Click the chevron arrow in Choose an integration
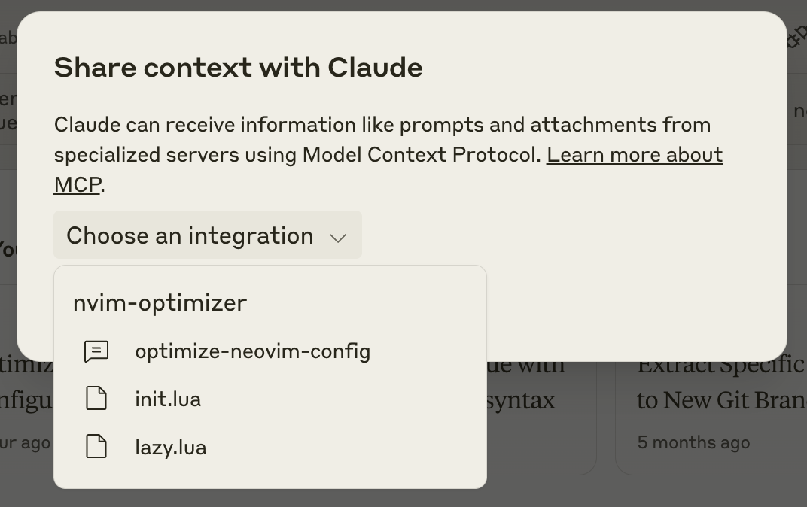The width and height of the screenshot is (807, 507). coord(338,238)
